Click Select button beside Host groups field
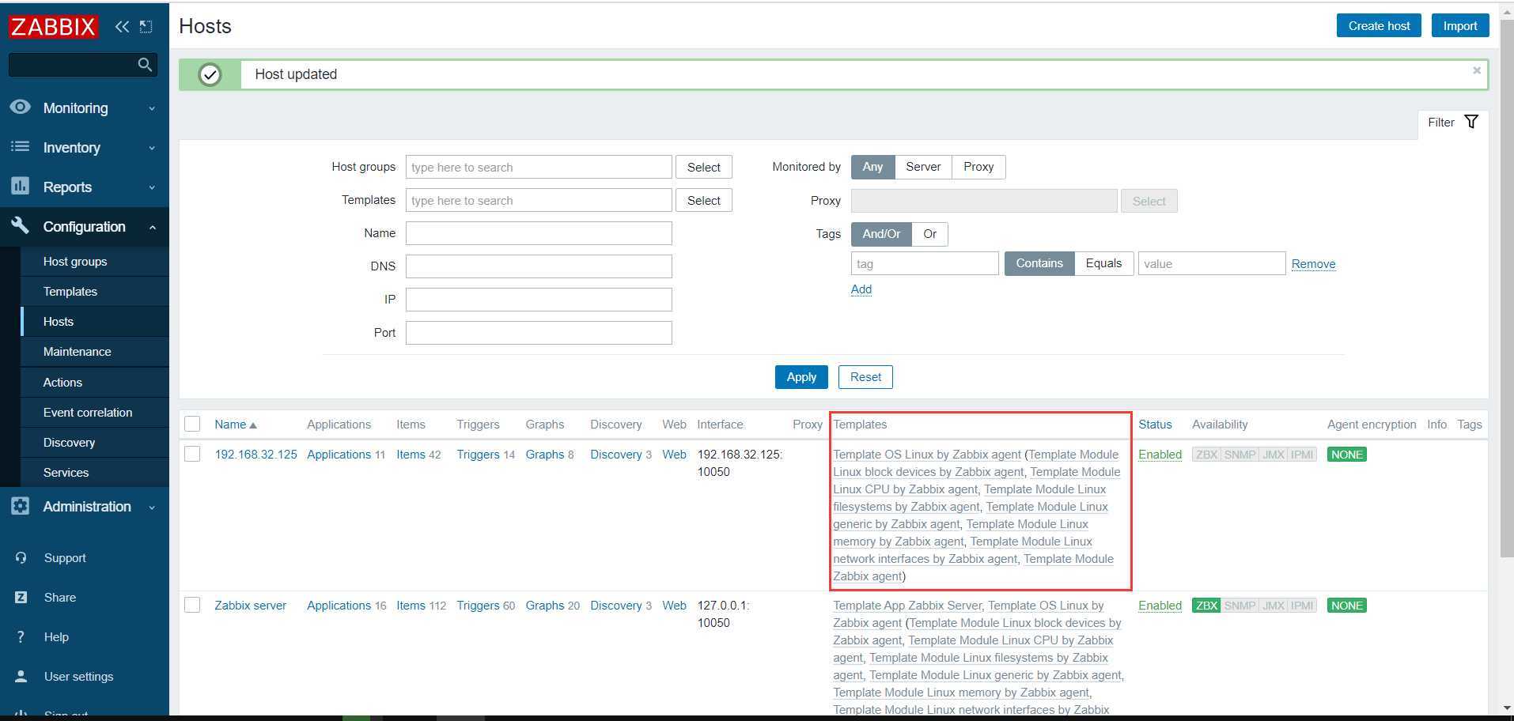Image resolution: width=1514 pixels, height=721 pixels. (x=703, y=167)
